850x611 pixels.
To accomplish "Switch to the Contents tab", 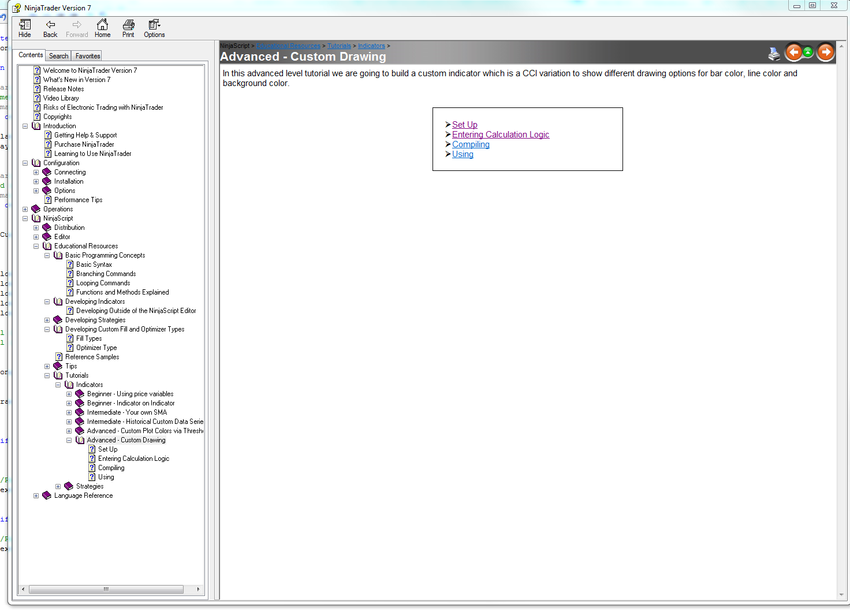I will [31, 55].
